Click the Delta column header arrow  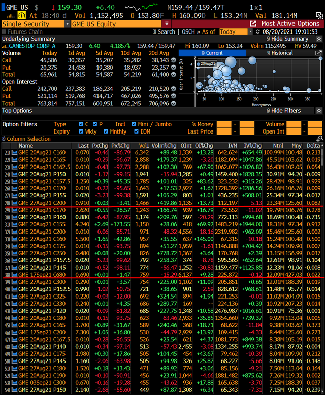coord(322,146)
